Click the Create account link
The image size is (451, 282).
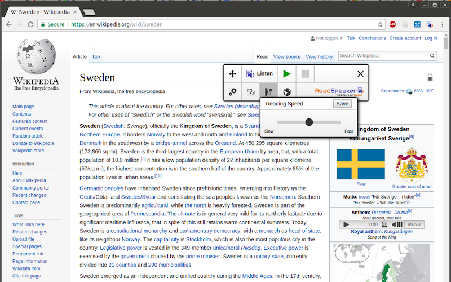(405, 38)
